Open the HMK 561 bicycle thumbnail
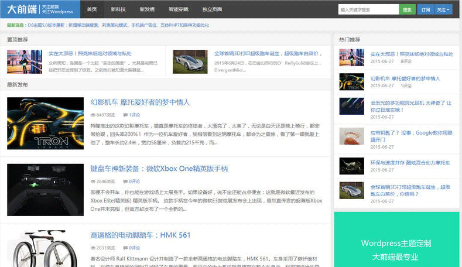The height and width of the screenshot is (267, 462). click(x=45, y=249)
